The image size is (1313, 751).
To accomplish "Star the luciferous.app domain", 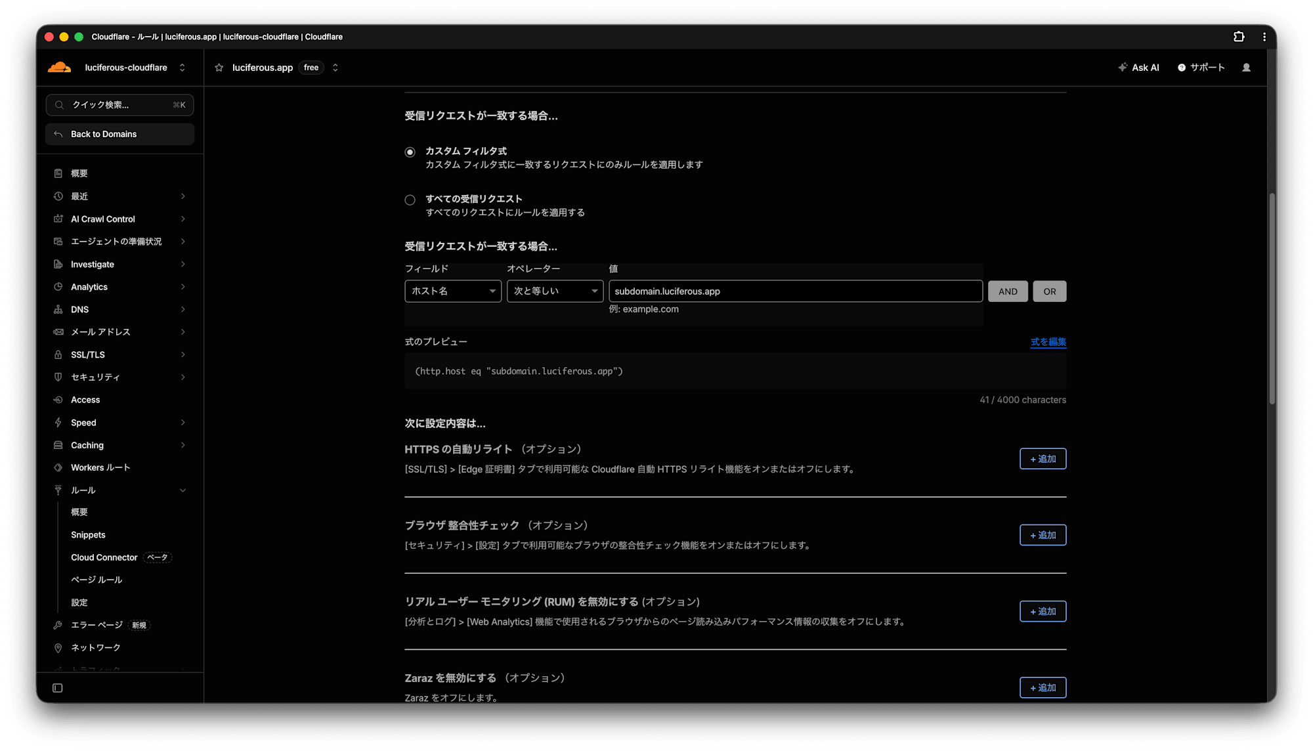I will click(x=219, y=68).
